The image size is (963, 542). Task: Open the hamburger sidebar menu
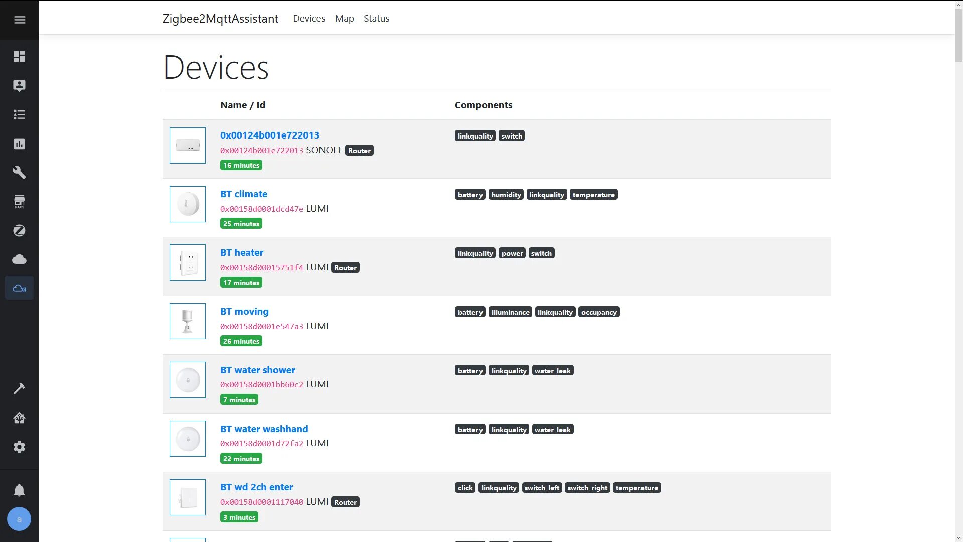(20, 20)
